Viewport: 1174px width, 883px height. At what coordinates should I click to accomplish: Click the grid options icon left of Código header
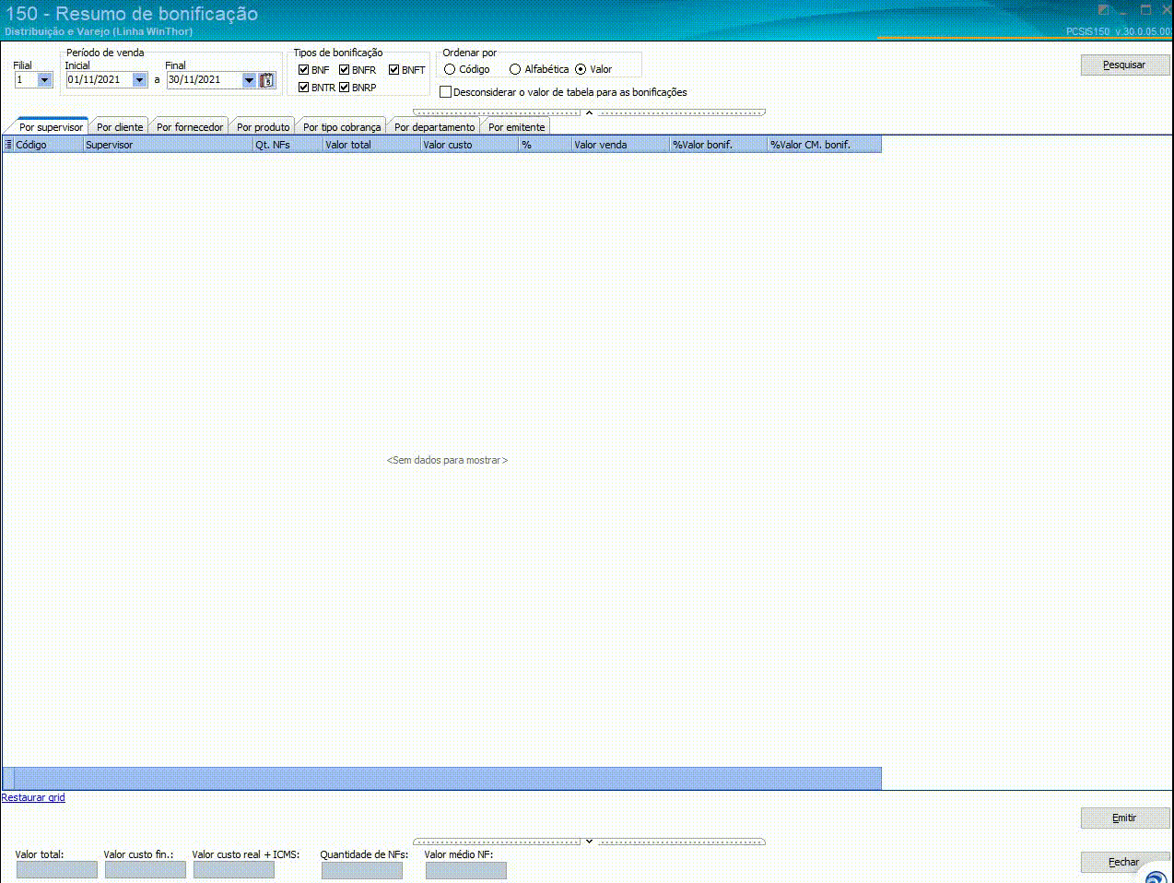[x=8, y=145]
